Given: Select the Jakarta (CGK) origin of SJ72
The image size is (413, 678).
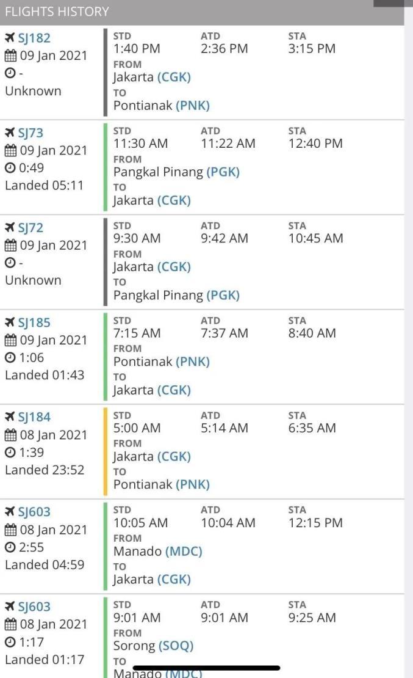Looking at the screenshot, I should click(x=152, y=267).
